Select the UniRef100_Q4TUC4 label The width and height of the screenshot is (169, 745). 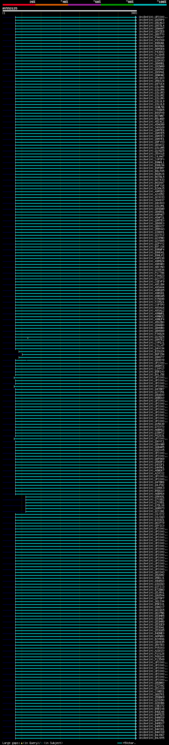click(x=152, y=84)
